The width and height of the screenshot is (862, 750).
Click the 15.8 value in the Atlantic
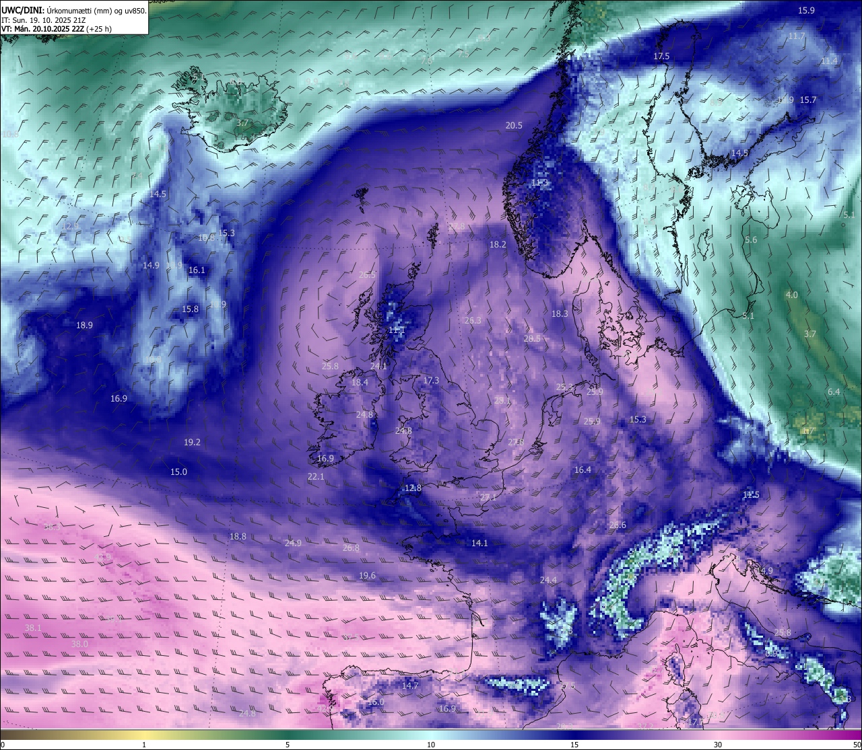click(191, 309)
